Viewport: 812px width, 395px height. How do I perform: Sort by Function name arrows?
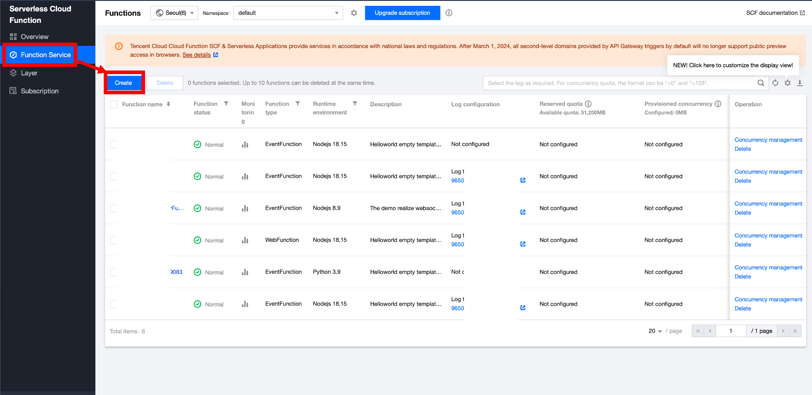[168, 104]
